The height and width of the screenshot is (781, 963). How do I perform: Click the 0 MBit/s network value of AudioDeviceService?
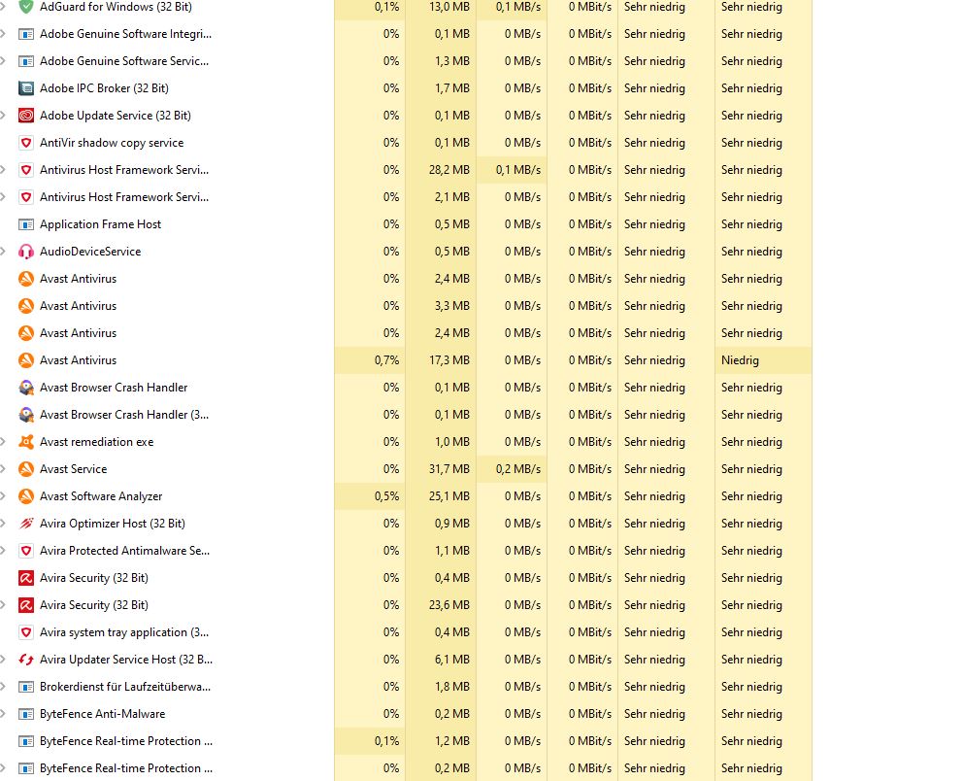click(589, 252)
